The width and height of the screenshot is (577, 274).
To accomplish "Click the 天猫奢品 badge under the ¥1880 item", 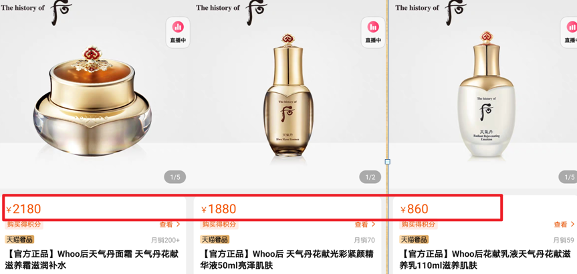I will tap(215, 239).
